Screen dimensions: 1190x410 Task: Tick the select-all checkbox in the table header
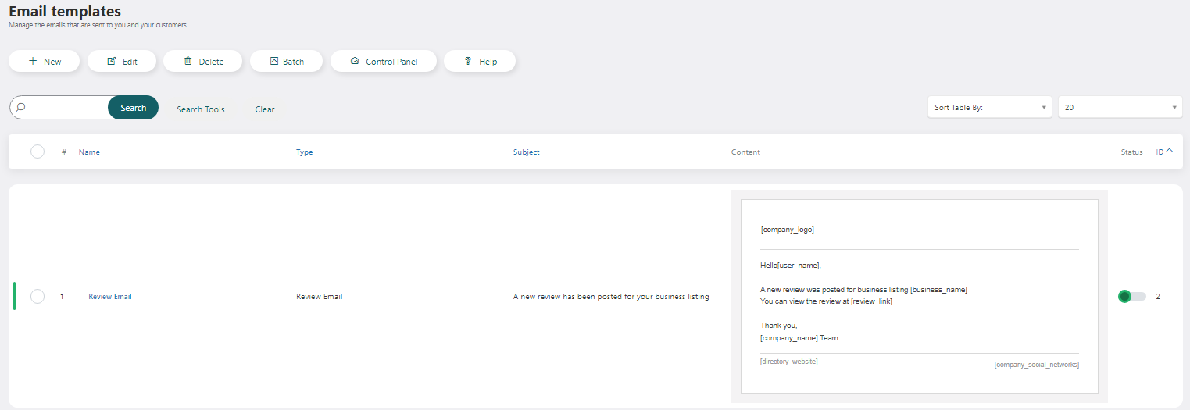pyautogui.click(x=38, y=152)
